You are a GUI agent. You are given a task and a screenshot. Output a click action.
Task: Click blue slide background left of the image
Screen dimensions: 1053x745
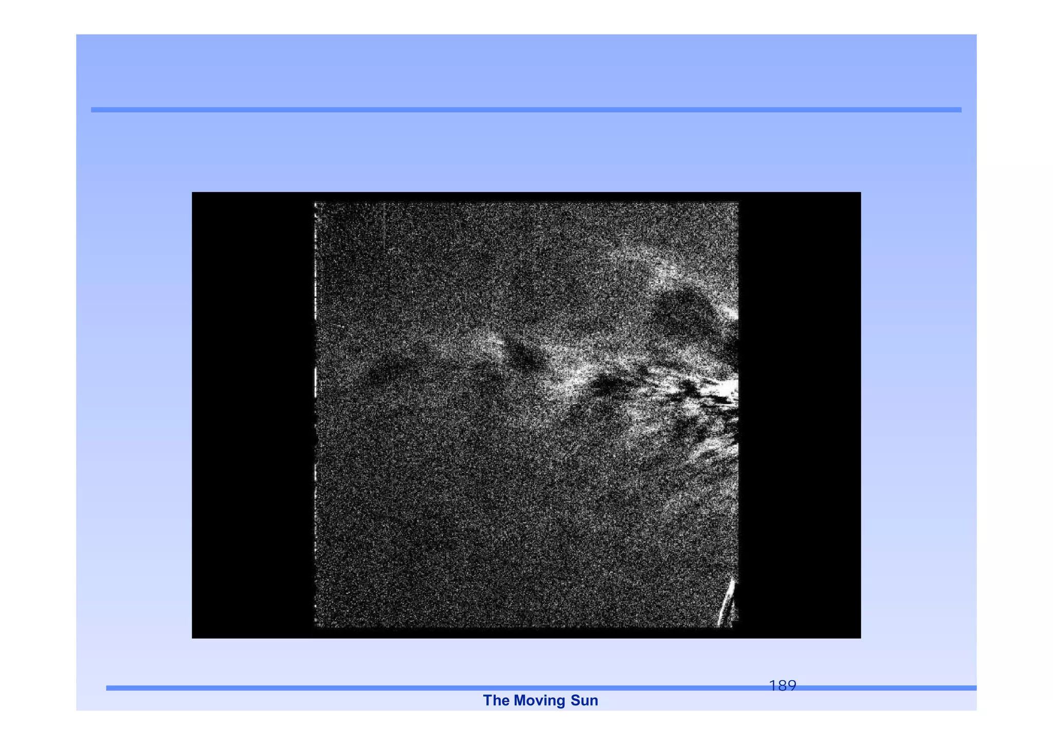[134, 415]
